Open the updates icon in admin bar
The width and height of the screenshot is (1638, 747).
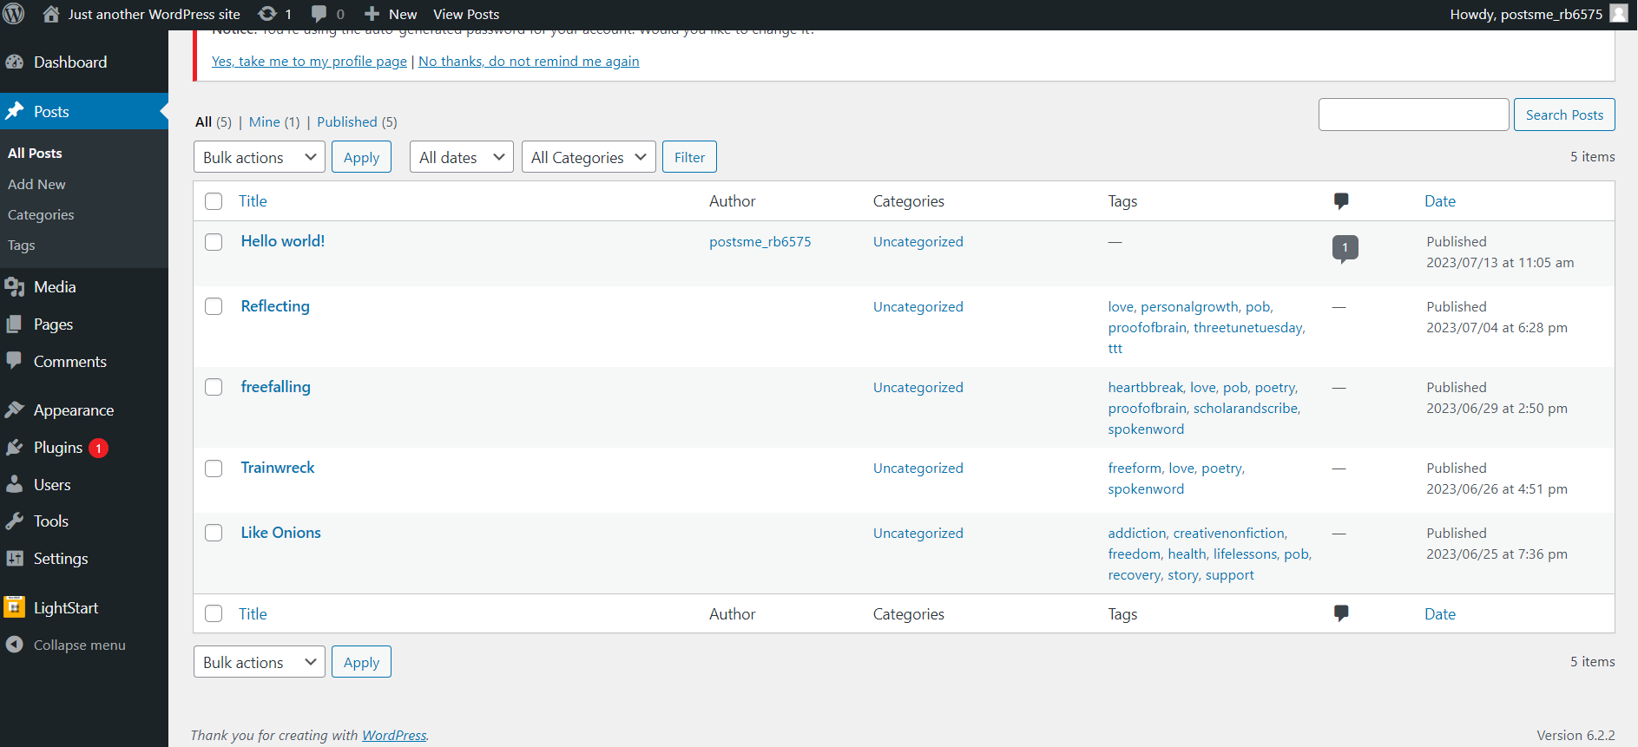coord(268,14)
